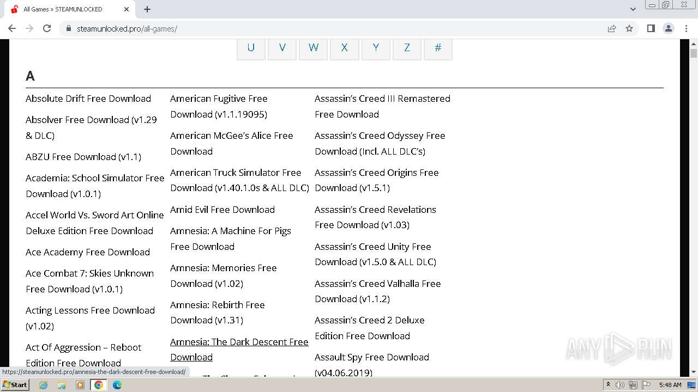Open the Windows Start menu

click(x=15, y=385)
